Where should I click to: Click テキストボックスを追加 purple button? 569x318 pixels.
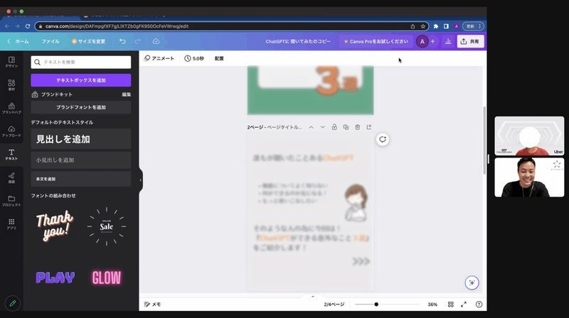click(80, 80)
